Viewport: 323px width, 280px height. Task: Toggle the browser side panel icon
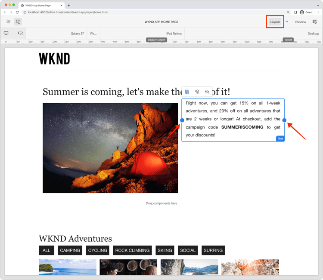[295, 12]
